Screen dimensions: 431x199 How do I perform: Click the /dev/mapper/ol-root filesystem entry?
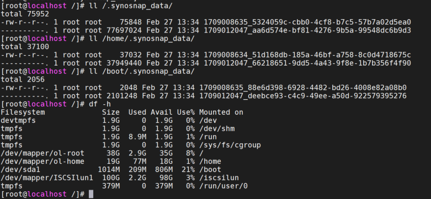pyautogui.click(x=42, y=153)
